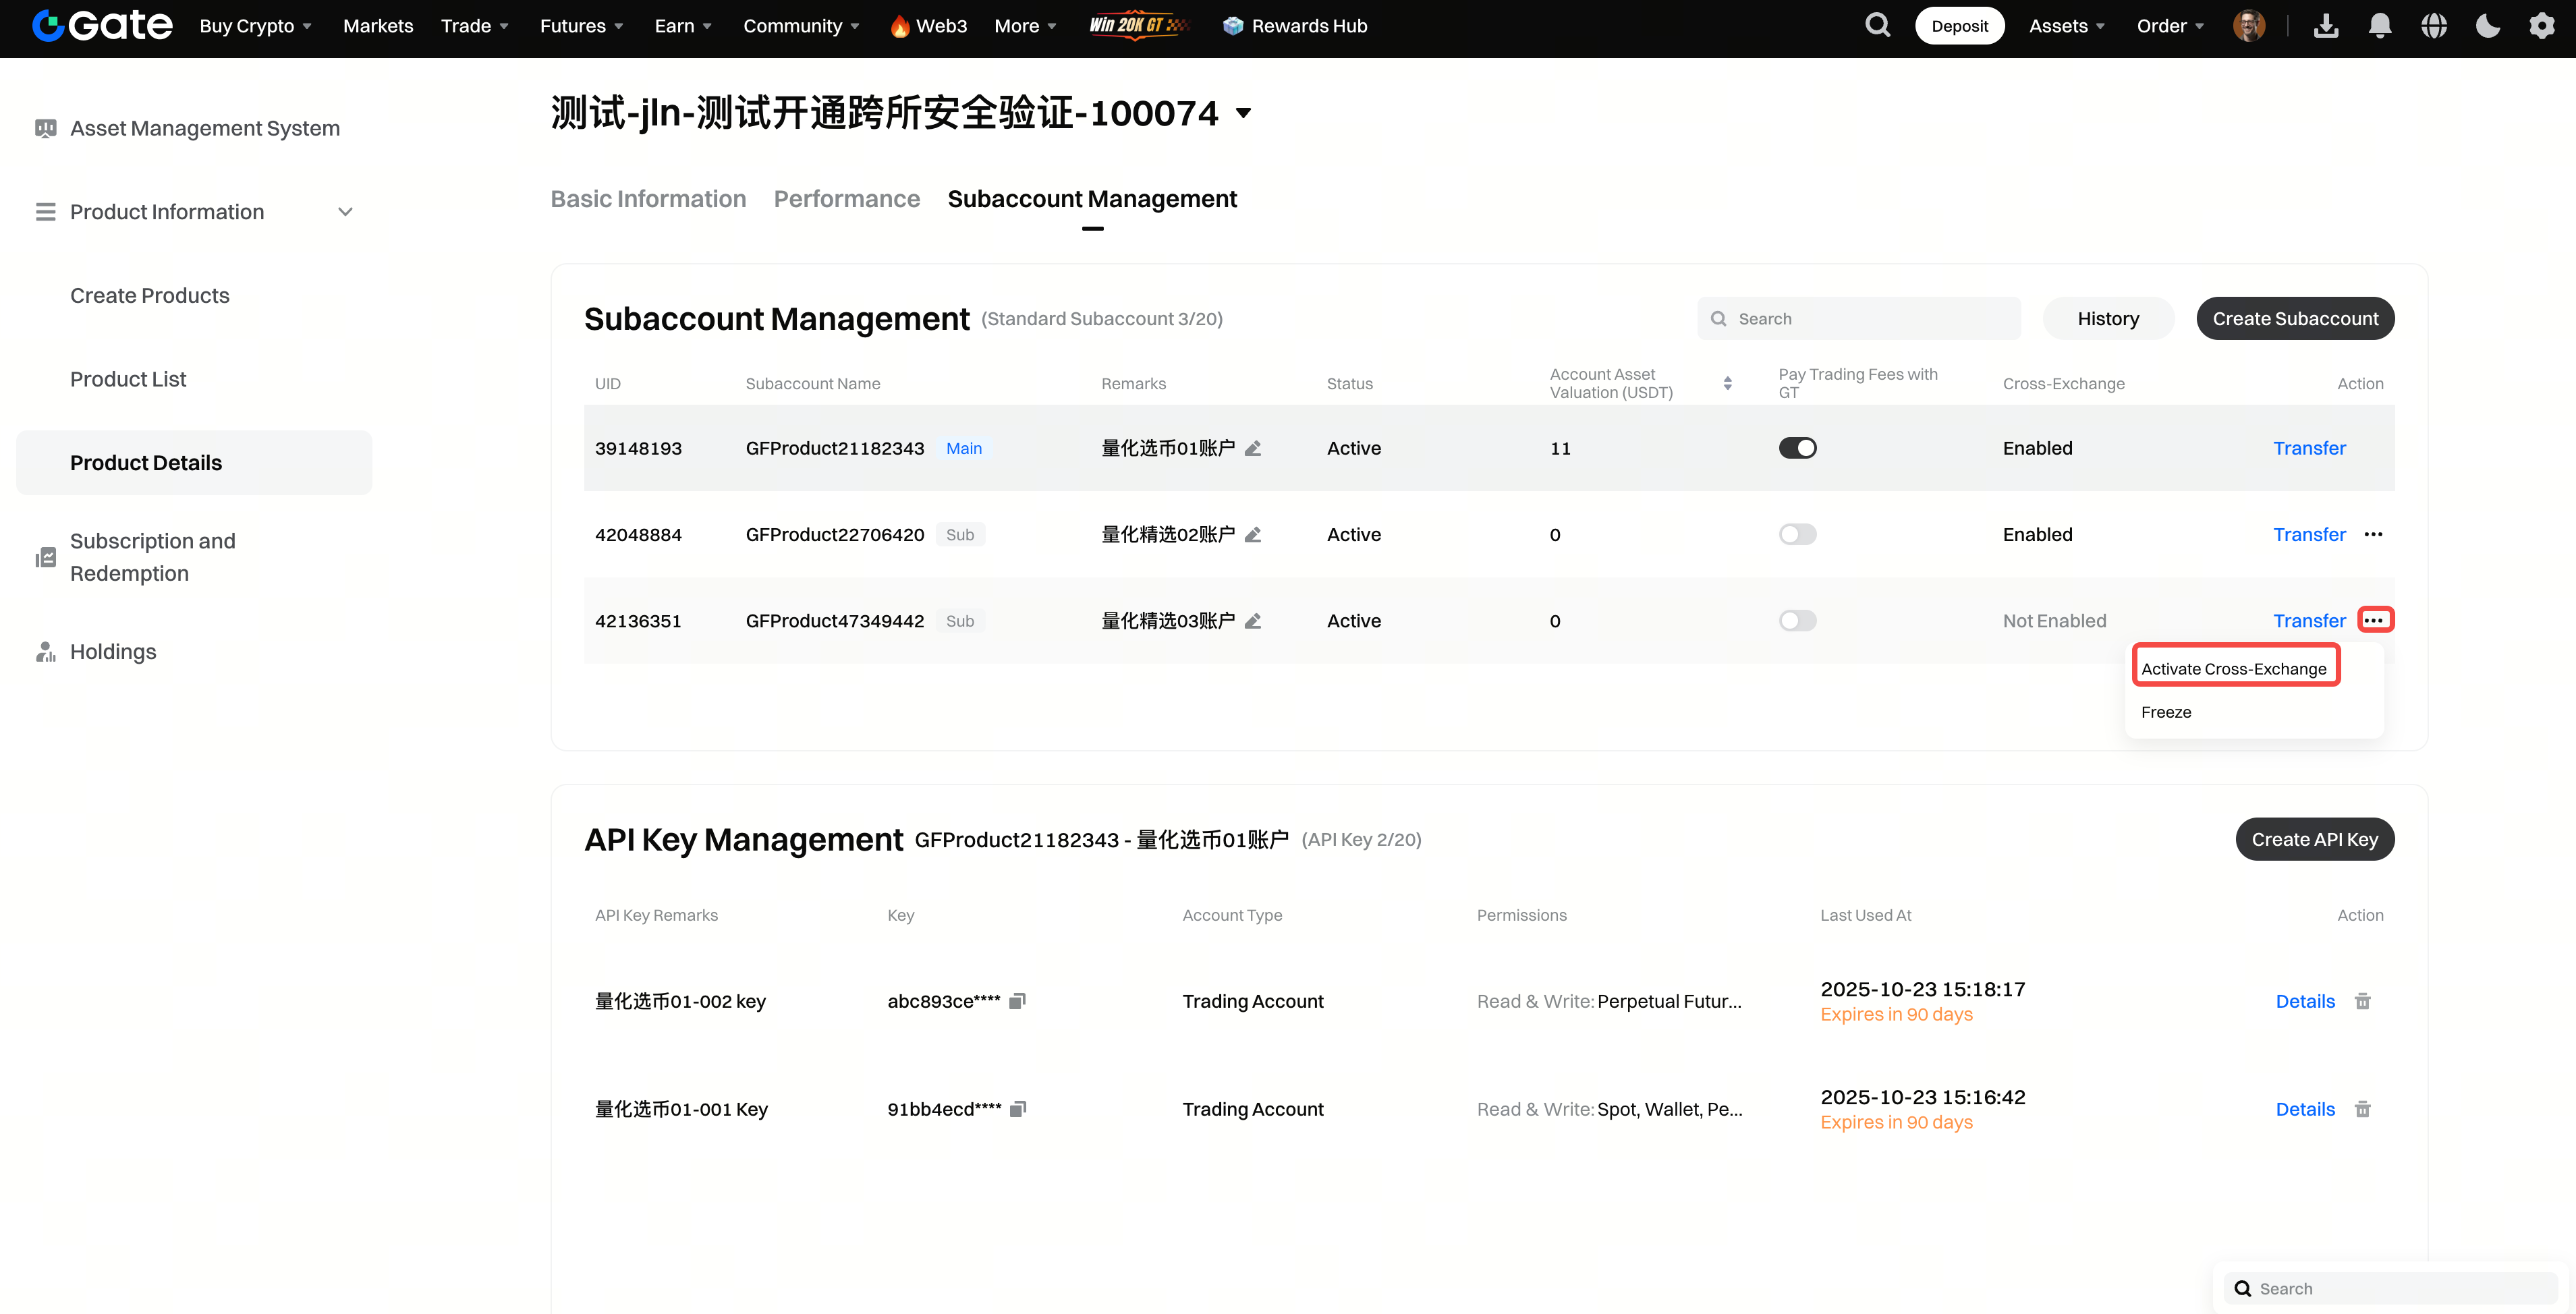Screen dimensions: 2576x1314
Task: Open settings gear icon in top bar
Action: tap(2541, 26)
